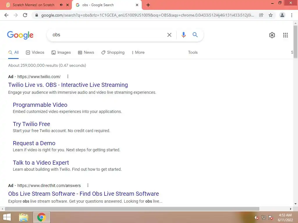This screenshot has width=298, height=223.
Task: Open a new browser tab
Action: [x=148, y=5]
